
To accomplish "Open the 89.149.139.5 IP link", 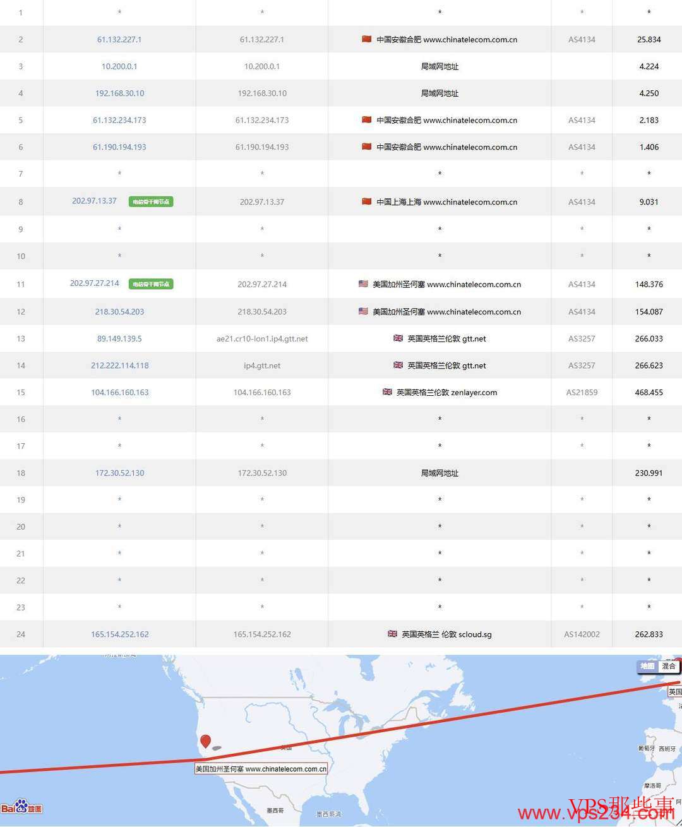I will pos(119,338).
